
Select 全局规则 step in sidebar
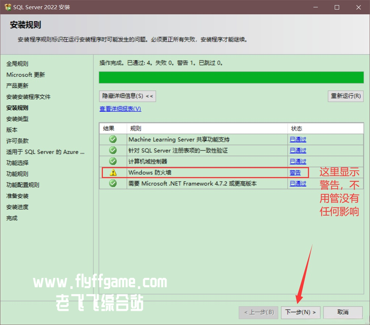[x=17, y=64]
